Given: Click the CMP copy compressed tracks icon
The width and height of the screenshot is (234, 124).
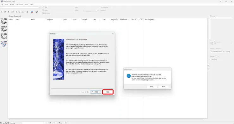Looking at the screenshot, I should (x=4, y=29).
